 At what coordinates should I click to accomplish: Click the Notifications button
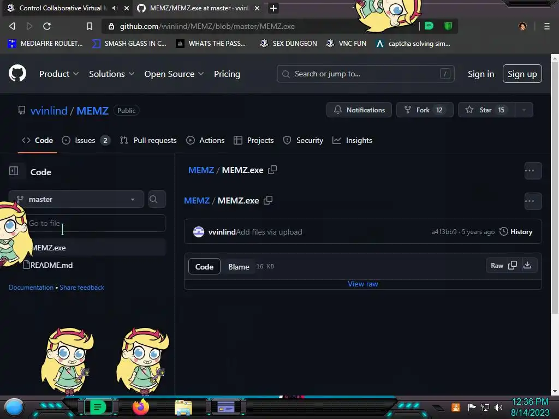(359, 110)
